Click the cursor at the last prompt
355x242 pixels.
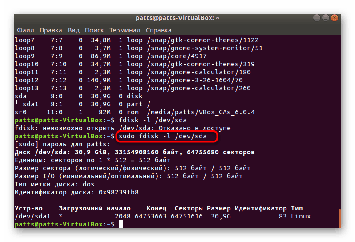coord(121,224)
